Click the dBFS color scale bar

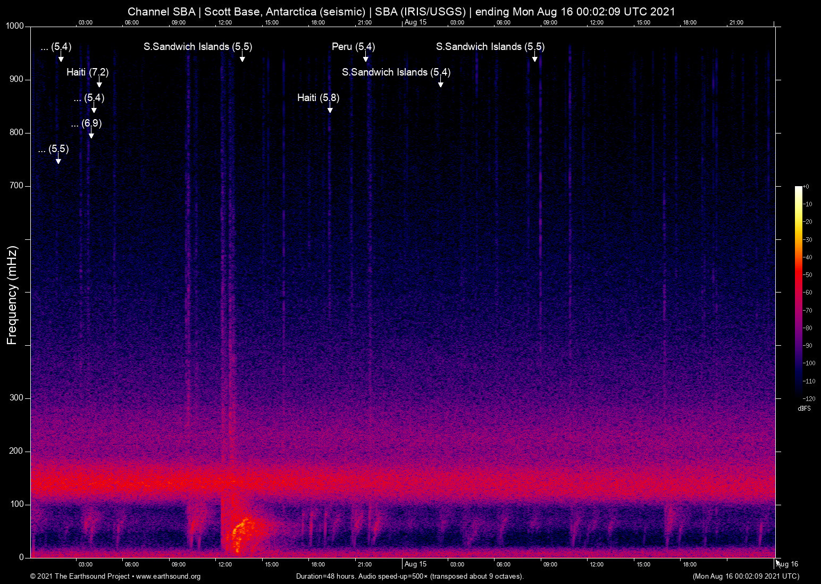coord(799,291)
